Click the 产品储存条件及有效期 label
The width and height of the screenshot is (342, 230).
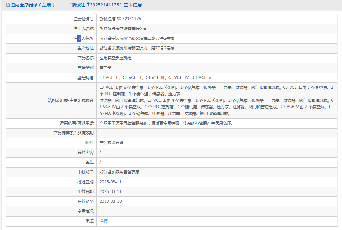pos(73,133)
